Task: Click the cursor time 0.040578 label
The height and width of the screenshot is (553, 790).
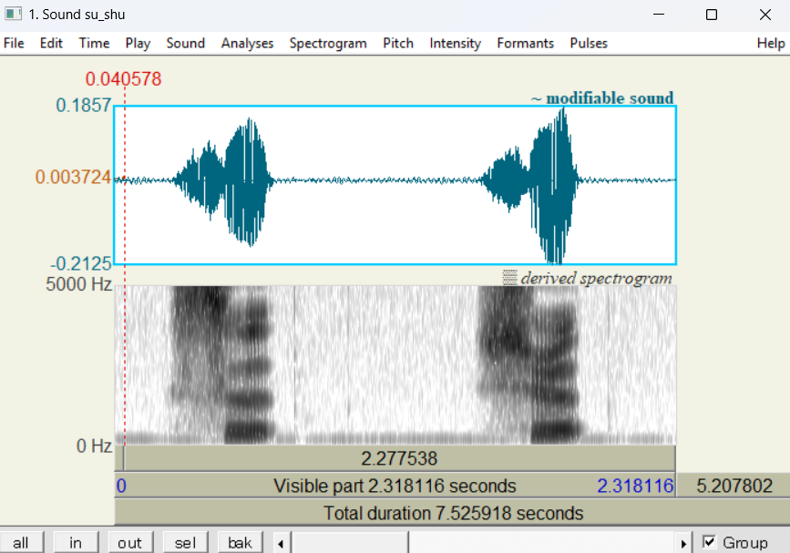Action: [123, 79]
